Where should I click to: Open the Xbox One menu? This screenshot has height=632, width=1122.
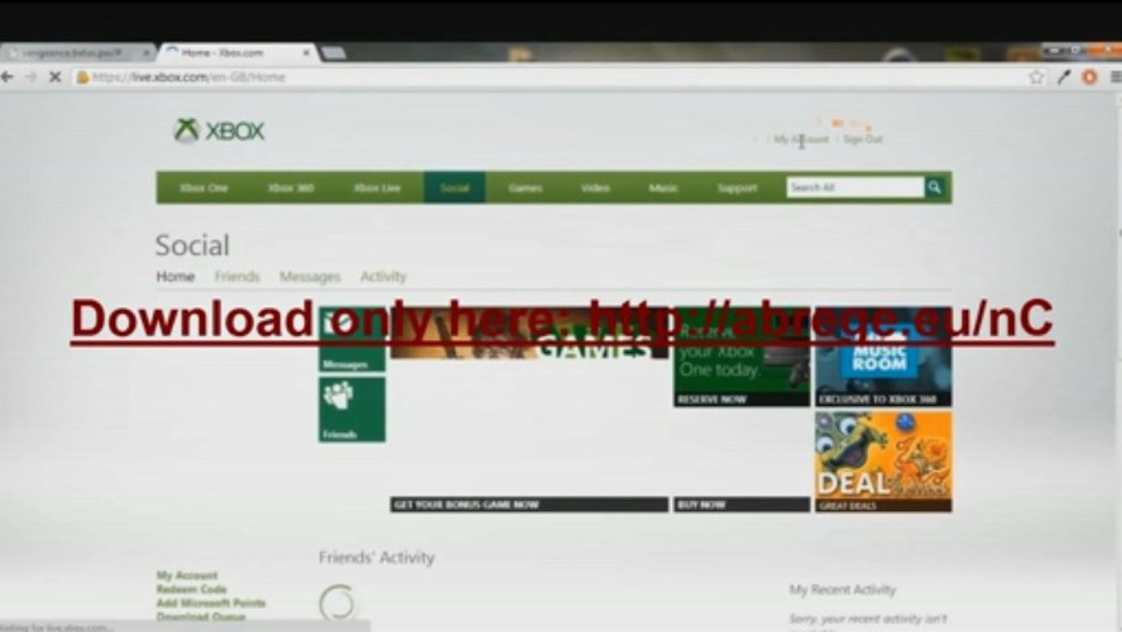pyautogui.click(x=204, y=188)
